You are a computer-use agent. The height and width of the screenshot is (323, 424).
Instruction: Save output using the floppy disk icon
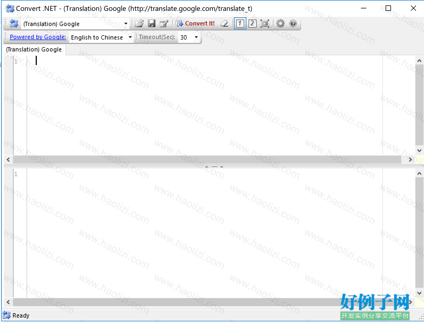tap(152, 24)
